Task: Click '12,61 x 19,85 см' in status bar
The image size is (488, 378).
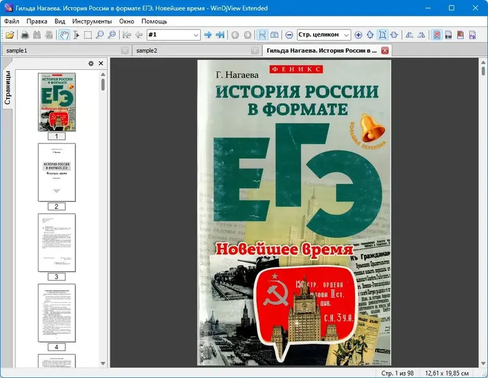Action: click(447, 373)
